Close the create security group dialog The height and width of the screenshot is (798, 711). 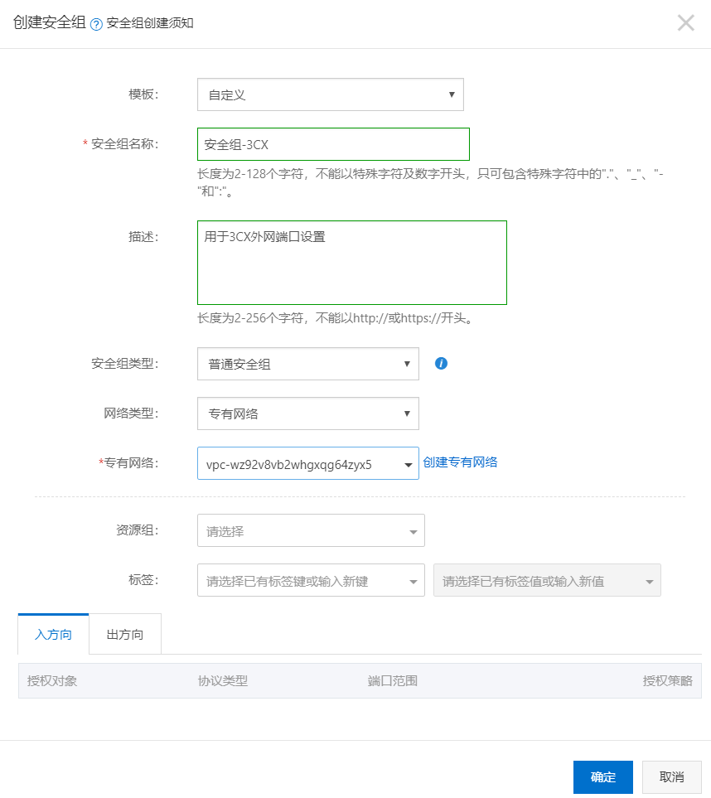coord(685,23)
